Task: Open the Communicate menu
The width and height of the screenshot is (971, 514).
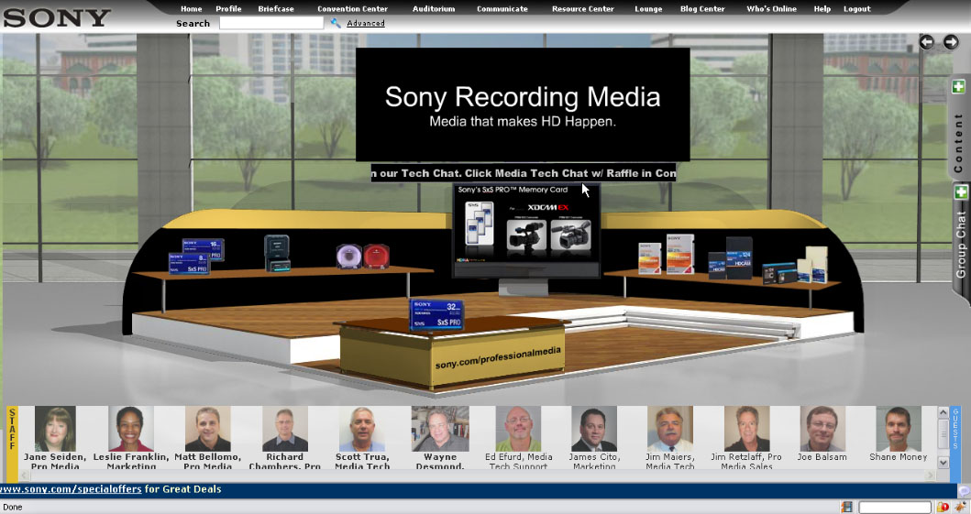Action: coord(502,8)
